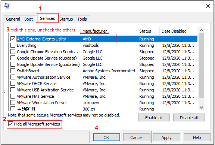The image size is (215, 145).
Task: Open the Tools tab
Action: point(82,19)
